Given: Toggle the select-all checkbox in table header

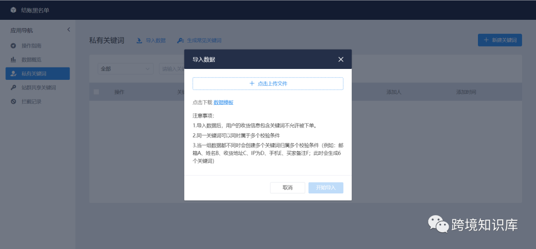Looking at the screenshot, I should [x=96, y=92].
